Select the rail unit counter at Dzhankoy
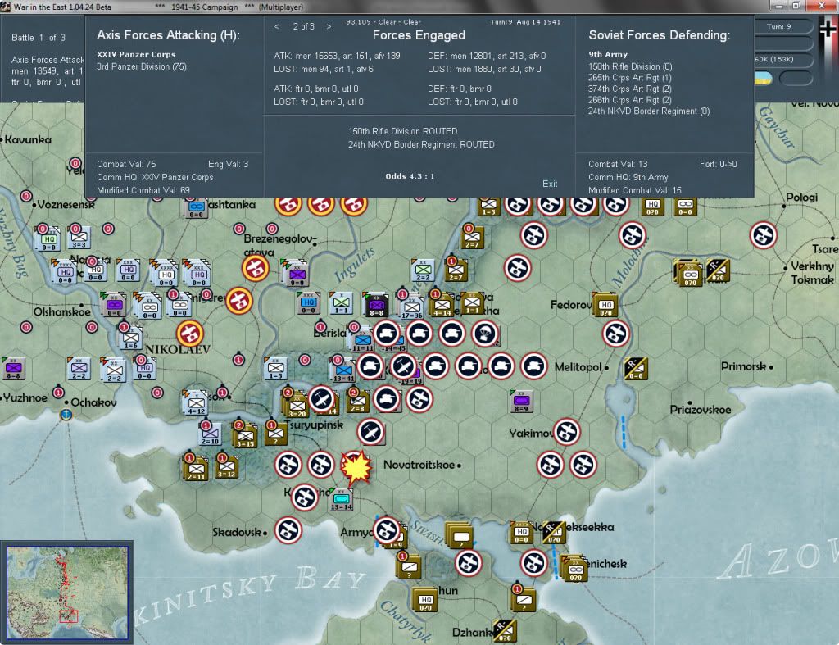Viewport: 839px width, 645px height. [504, 630]
